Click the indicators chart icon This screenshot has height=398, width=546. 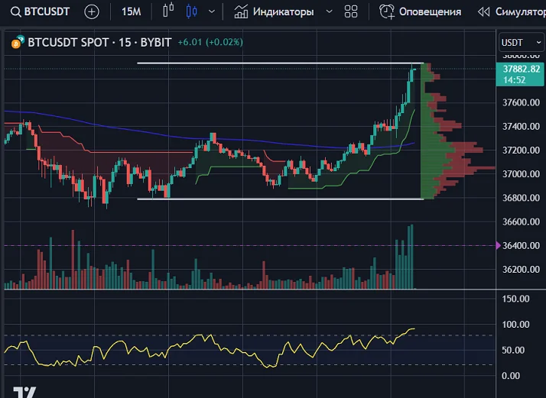pos(241,11)
